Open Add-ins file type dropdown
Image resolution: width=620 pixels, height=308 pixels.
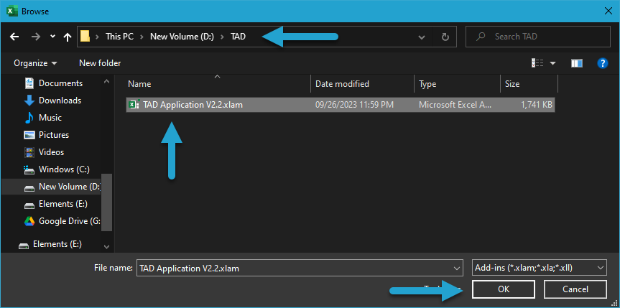pyautogui.click(x=540, y=268)
